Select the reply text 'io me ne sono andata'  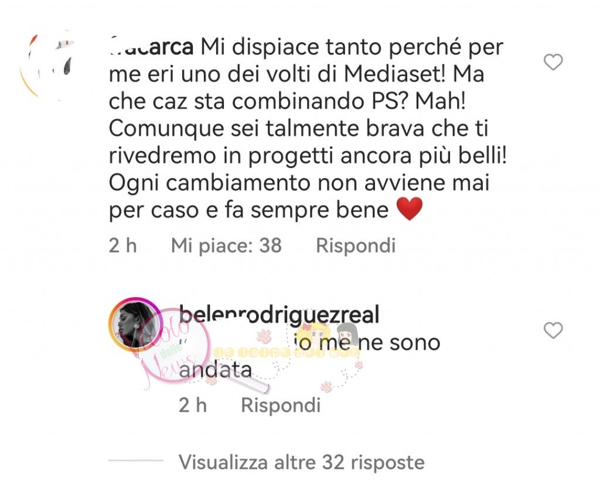pos(309,356)
